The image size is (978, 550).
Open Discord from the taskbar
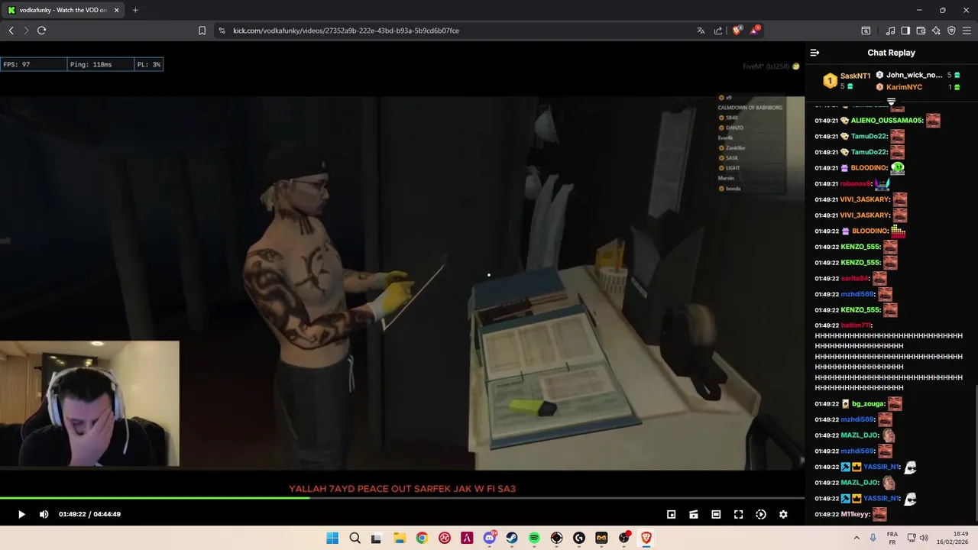pos(489,538)
